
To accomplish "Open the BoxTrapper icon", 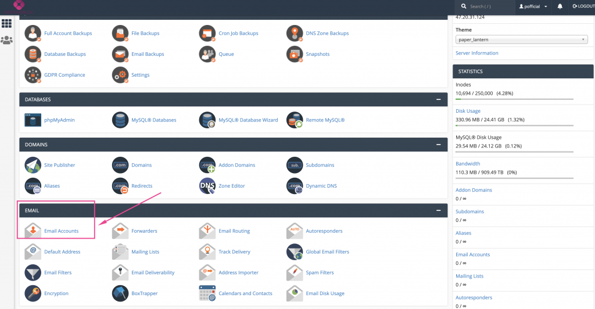I will pos(120,293).
